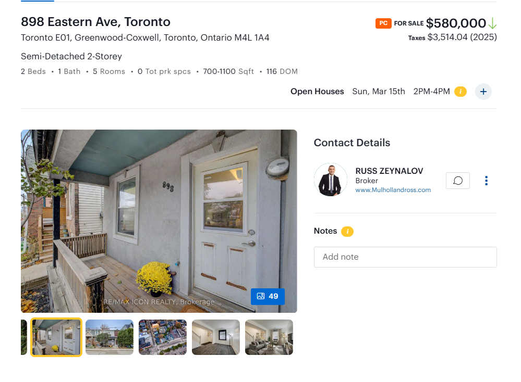Screen dimensions: 521x382
Task: Select the partially hidden leftmost thumbnail
Action: click(x=23, y=337)
